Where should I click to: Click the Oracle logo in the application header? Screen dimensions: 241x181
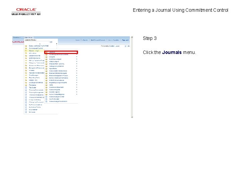pyautogui.click(x=18, y=42)
